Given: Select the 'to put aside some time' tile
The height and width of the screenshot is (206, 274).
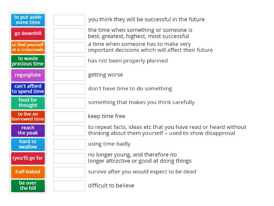Looking at the screenshot, I should (28, 20).
